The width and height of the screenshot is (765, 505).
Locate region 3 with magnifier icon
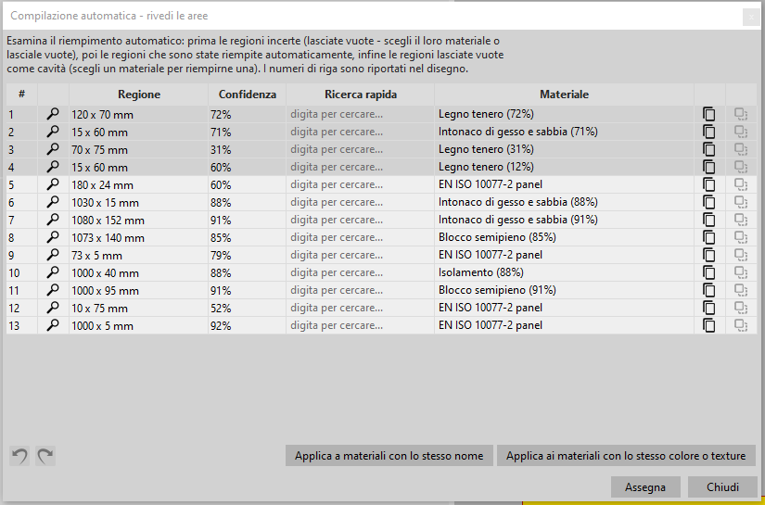(x=53, y=149)
